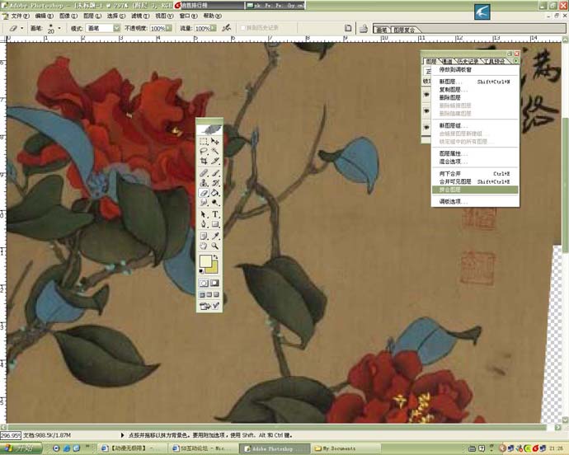Image resolution: width=569 pixels, height=455 pixels.
Task: Click the status bar info arrow
Action: coord(122,435)
